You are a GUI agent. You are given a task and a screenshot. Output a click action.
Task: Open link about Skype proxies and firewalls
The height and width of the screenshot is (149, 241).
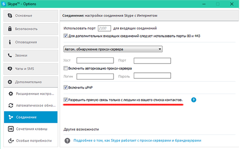[x=137, y=140]
